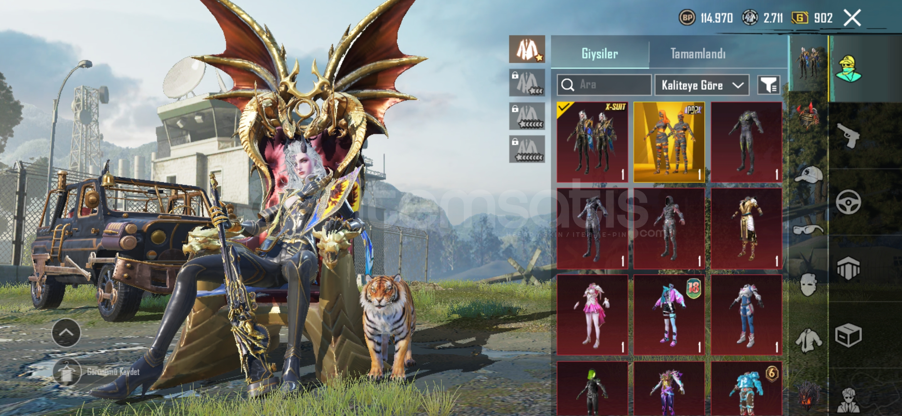902x416 pixels.
Task: Switch to the Giysiler tab
Action: click(x=600, y=53)
